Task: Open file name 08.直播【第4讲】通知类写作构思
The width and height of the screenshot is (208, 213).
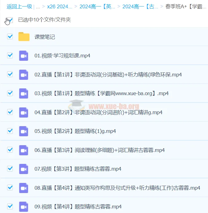Action: [x=117, y=188]
